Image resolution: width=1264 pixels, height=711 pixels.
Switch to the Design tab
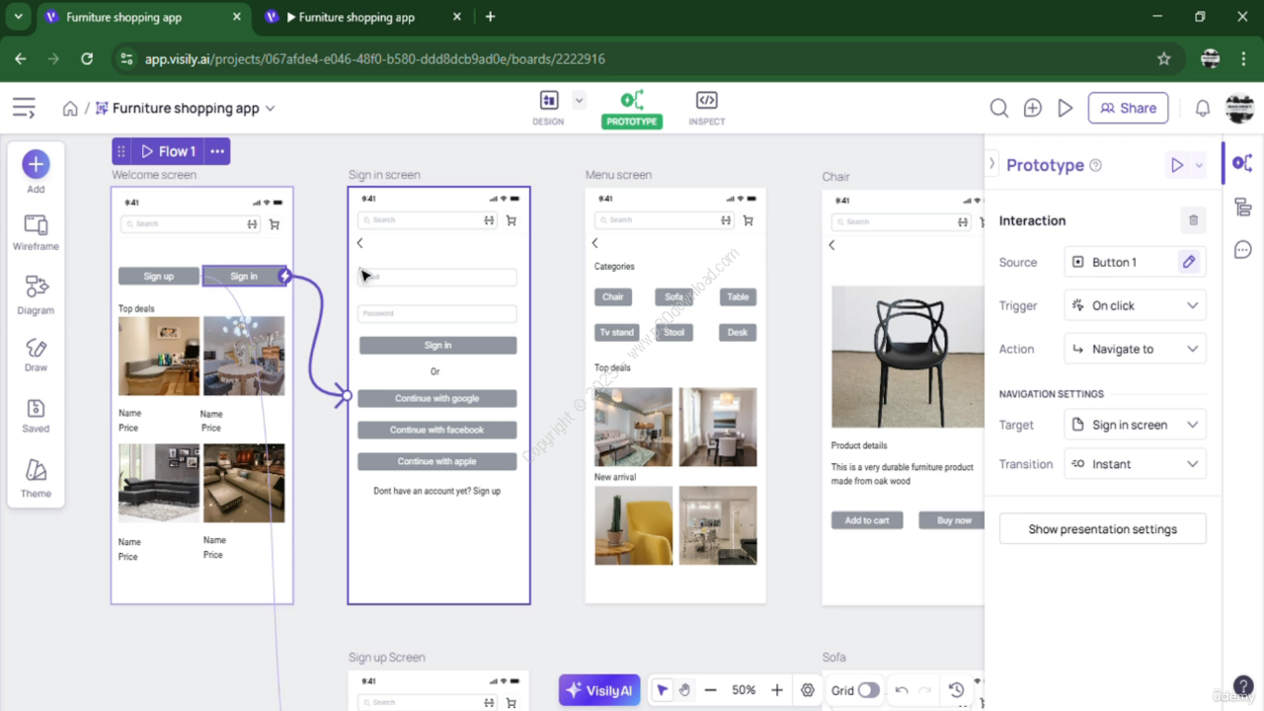tap(548, 108)
